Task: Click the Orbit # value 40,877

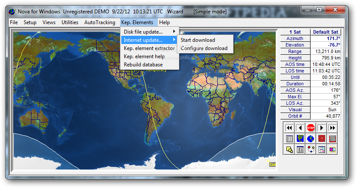Action: [x=326, y=116]
